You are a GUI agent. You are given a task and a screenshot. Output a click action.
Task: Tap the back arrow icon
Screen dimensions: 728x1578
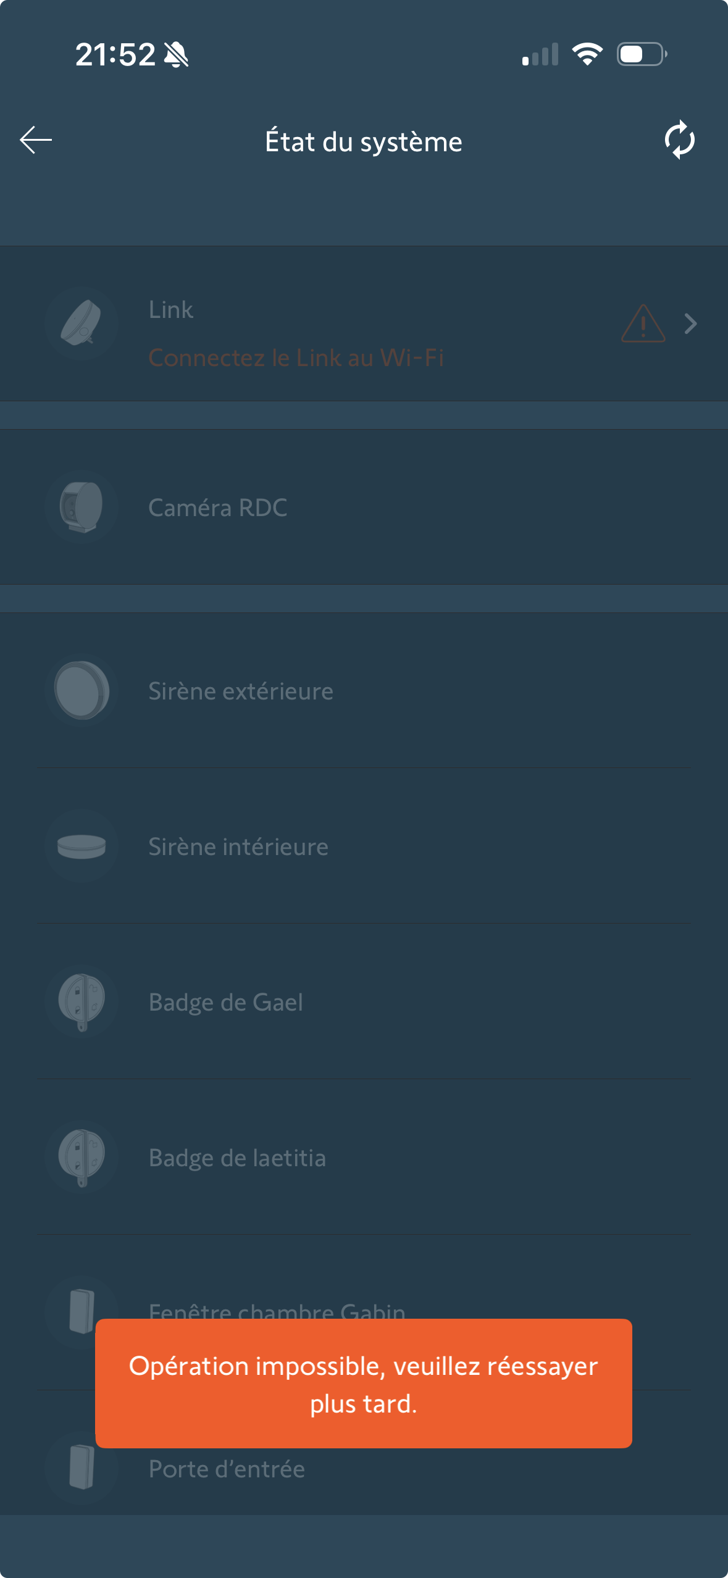point(36,140)
